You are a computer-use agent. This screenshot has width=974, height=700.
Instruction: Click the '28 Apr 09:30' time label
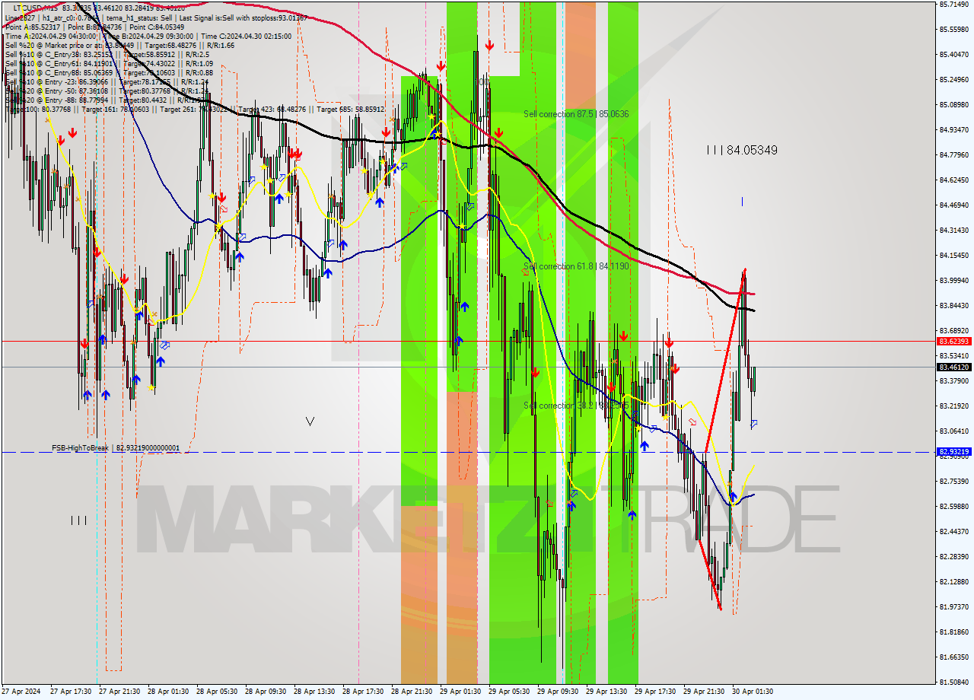pos(266,692)
